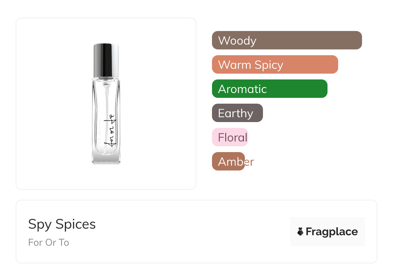
Task: Click the Fragplace wordmark text
Action: click(x=332, y=232)
